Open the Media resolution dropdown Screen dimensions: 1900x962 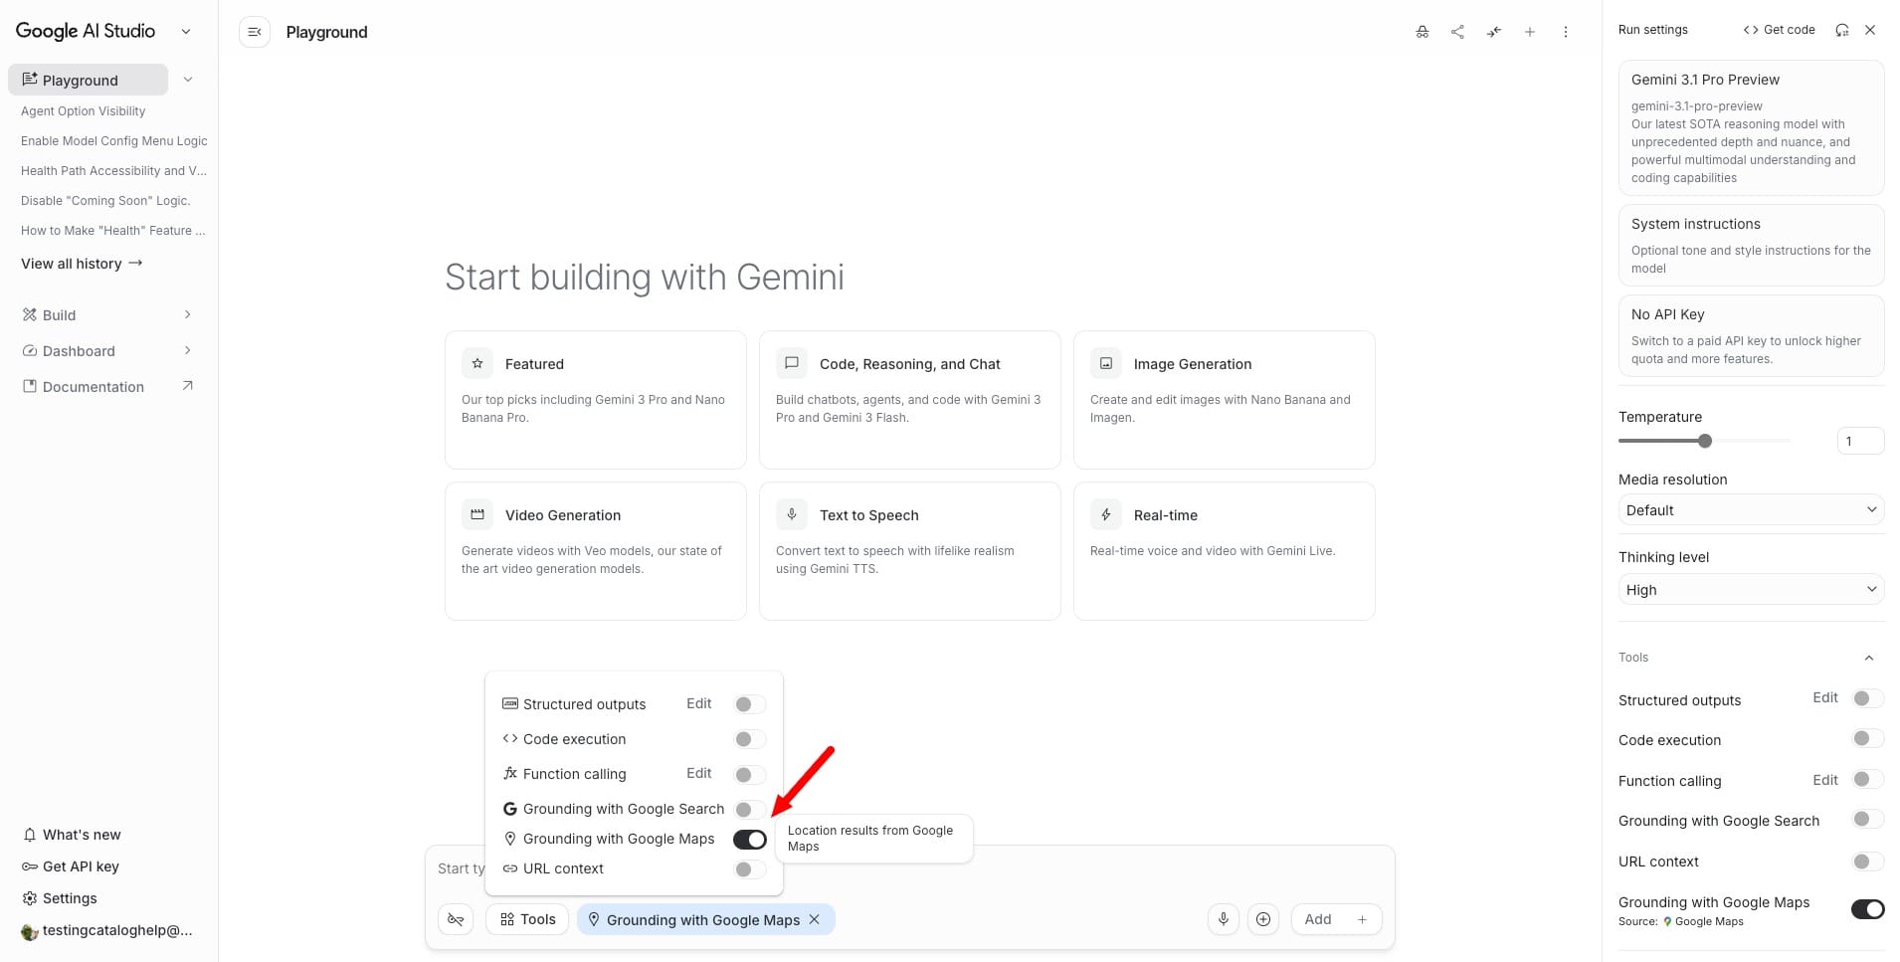coord(1751,510)
